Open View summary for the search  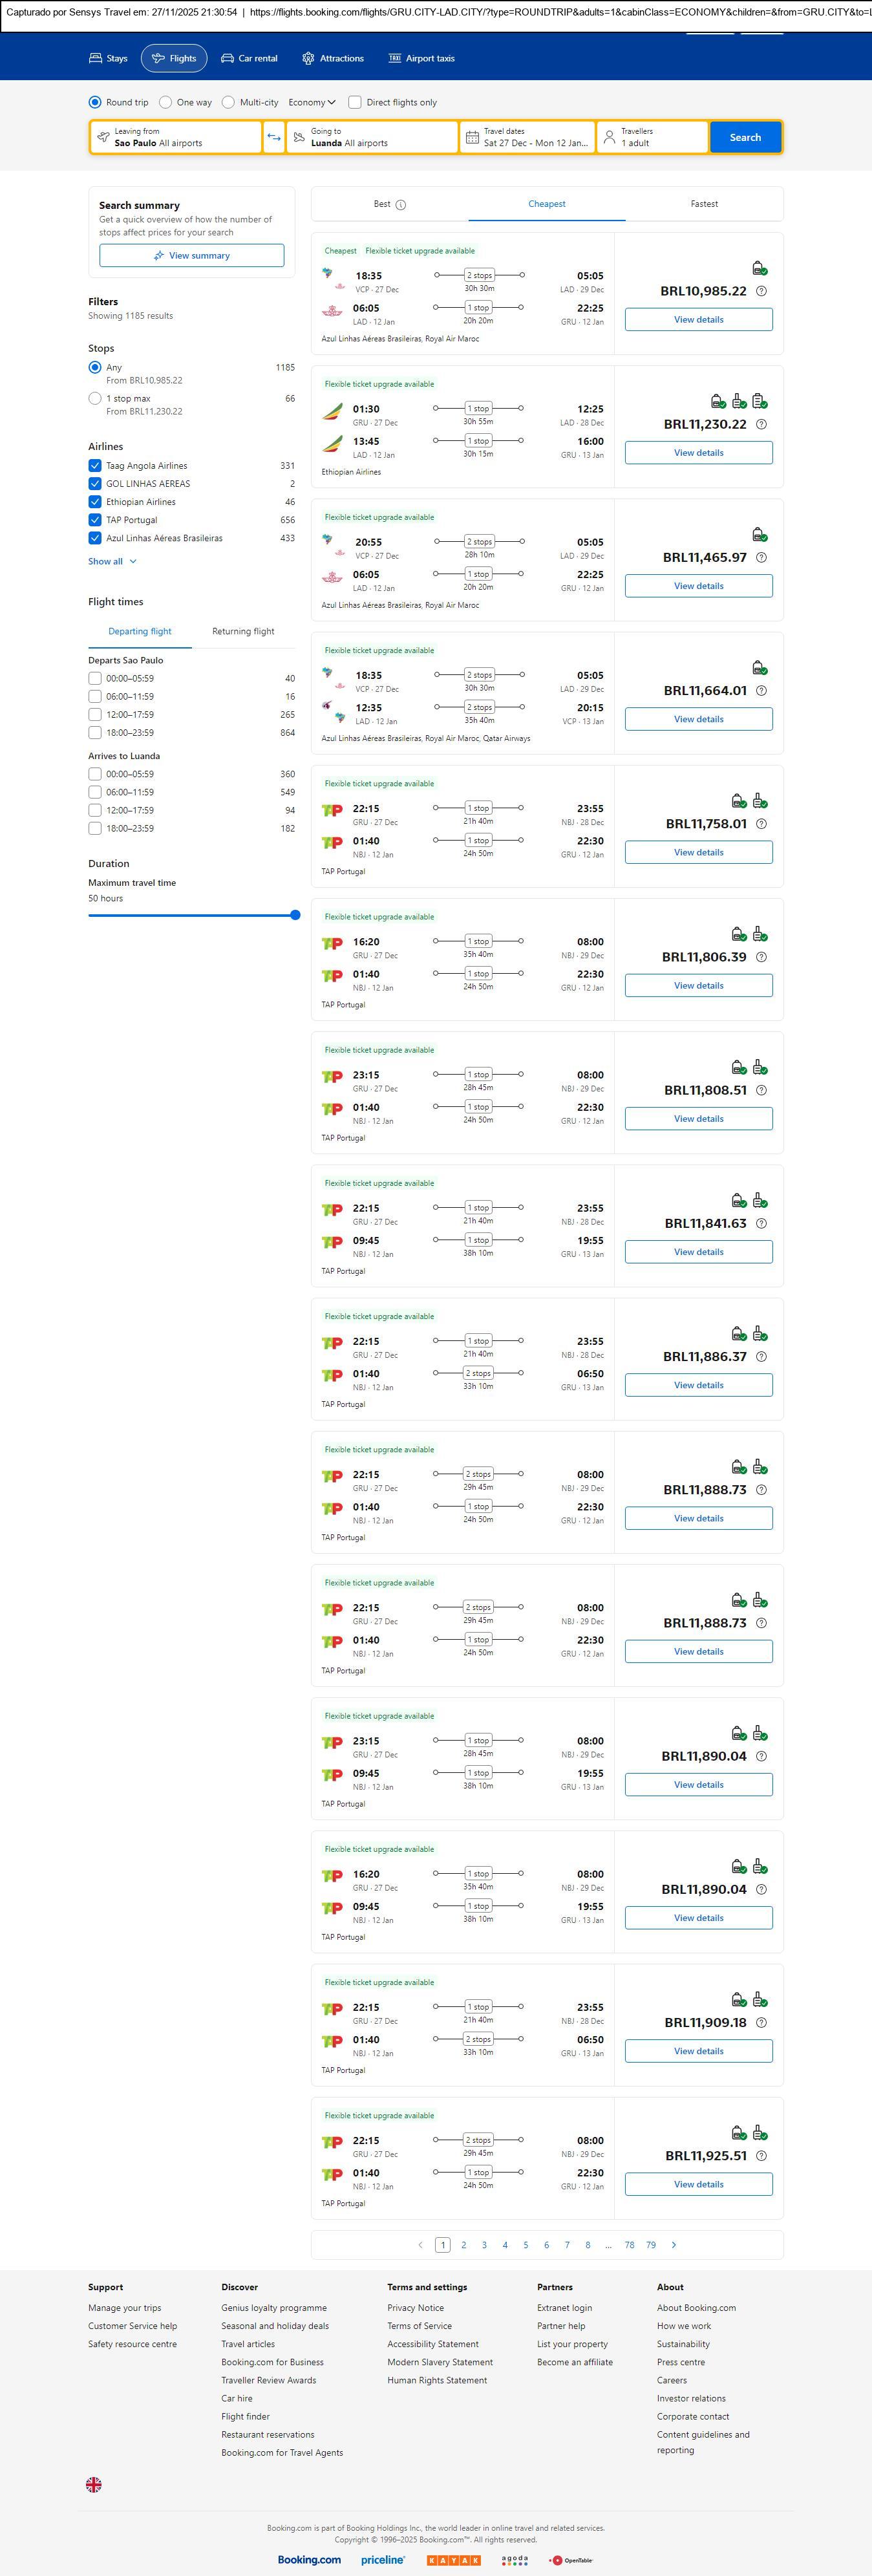191,256
